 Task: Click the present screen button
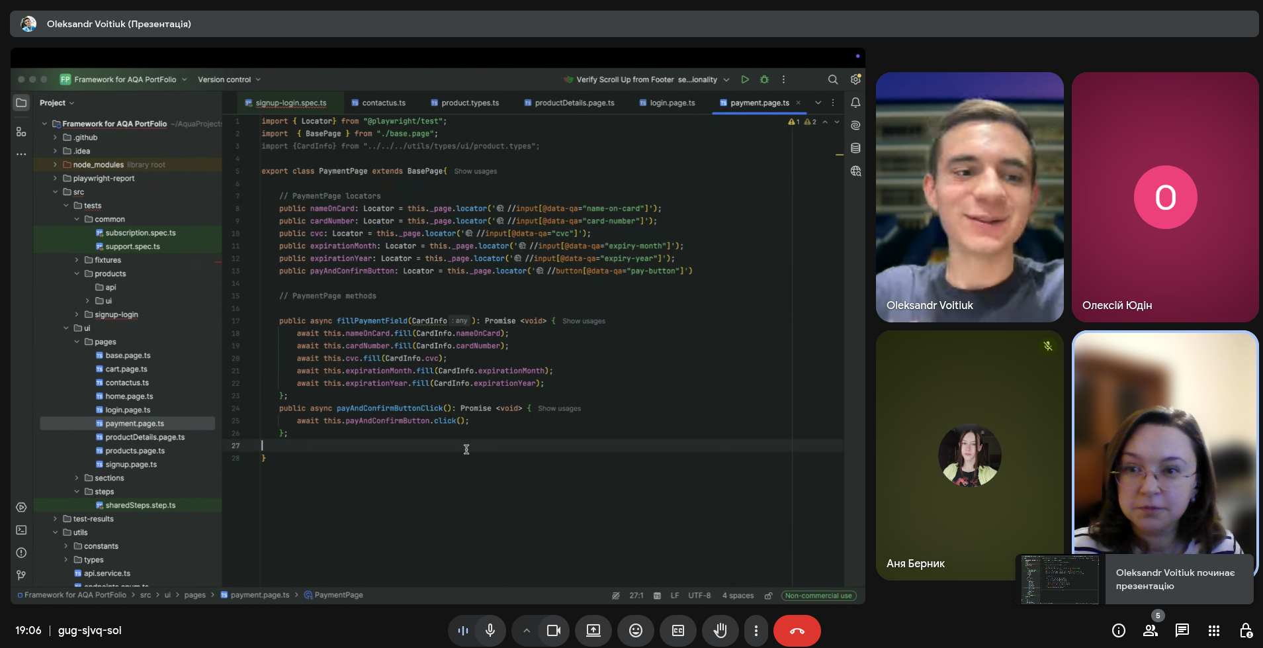(593, 631)
